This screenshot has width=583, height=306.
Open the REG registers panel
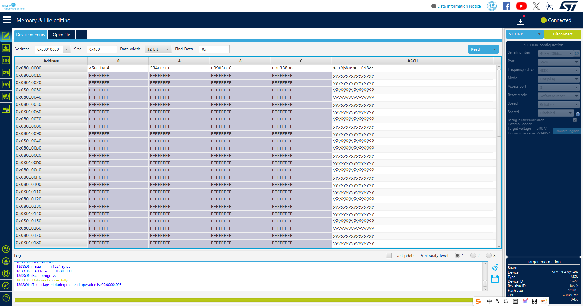(x=6, y=109)
